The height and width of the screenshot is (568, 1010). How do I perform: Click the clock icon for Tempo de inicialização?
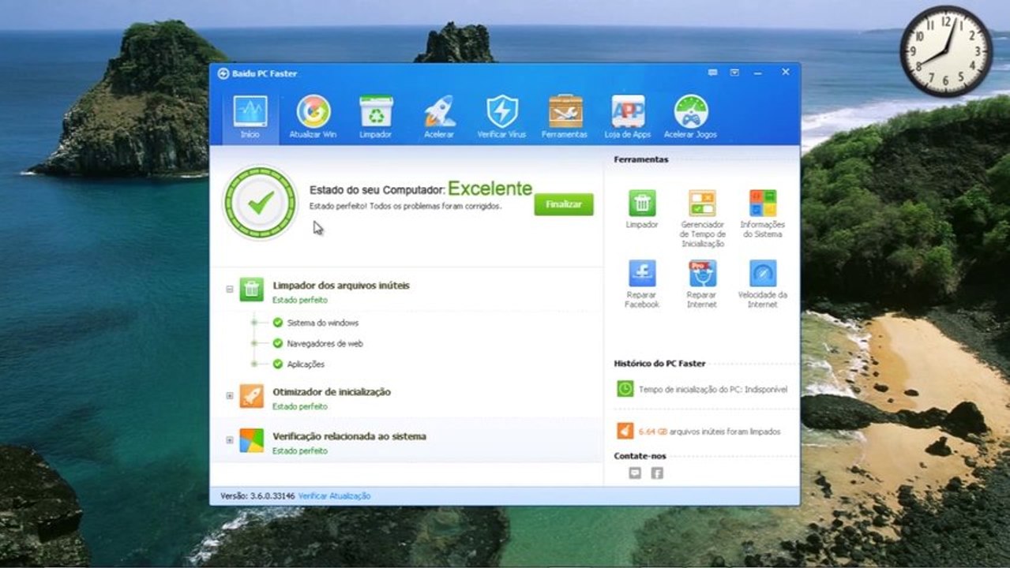(625, 389)
